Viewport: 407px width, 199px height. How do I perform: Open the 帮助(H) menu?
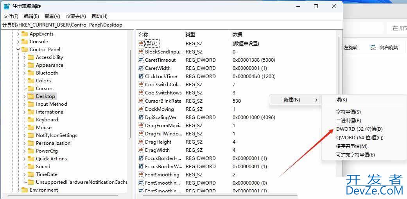[x=99, y=16]
